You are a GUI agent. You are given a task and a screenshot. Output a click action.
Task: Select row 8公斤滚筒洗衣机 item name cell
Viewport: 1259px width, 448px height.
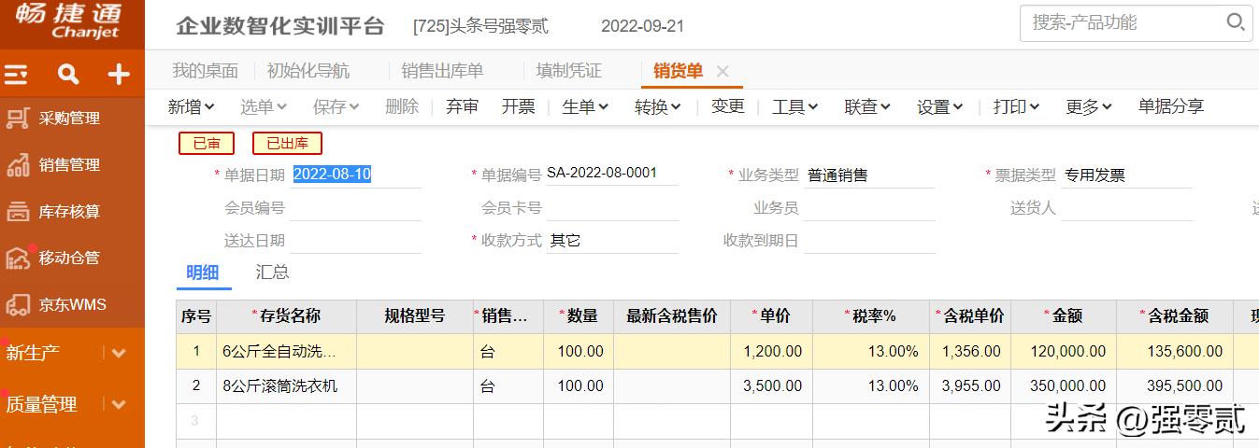(286, 386)
